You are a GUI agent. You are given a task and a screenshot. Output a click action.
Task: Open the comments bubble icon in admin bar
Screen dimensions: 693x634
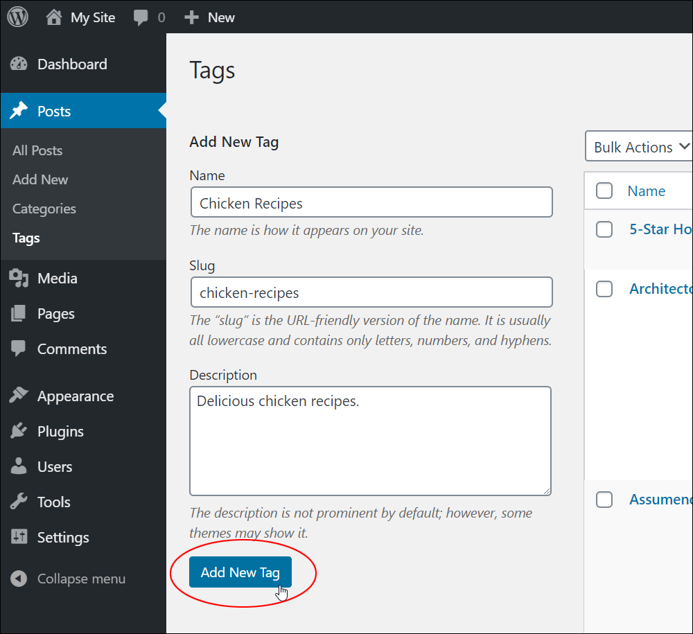[141, 18]
